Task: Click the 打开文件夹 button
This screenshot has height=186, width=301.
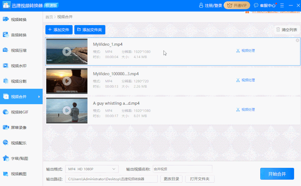Action: point(200,179)
